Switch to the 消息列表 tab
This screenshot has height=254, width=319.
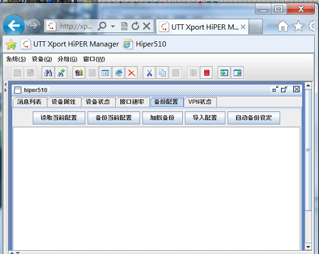tap(30, 102)
